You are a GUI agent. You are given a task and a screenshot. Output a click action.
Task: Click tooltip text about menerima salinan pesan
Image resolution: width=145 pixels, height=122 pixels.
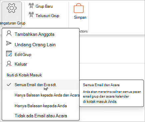(112, 97)
